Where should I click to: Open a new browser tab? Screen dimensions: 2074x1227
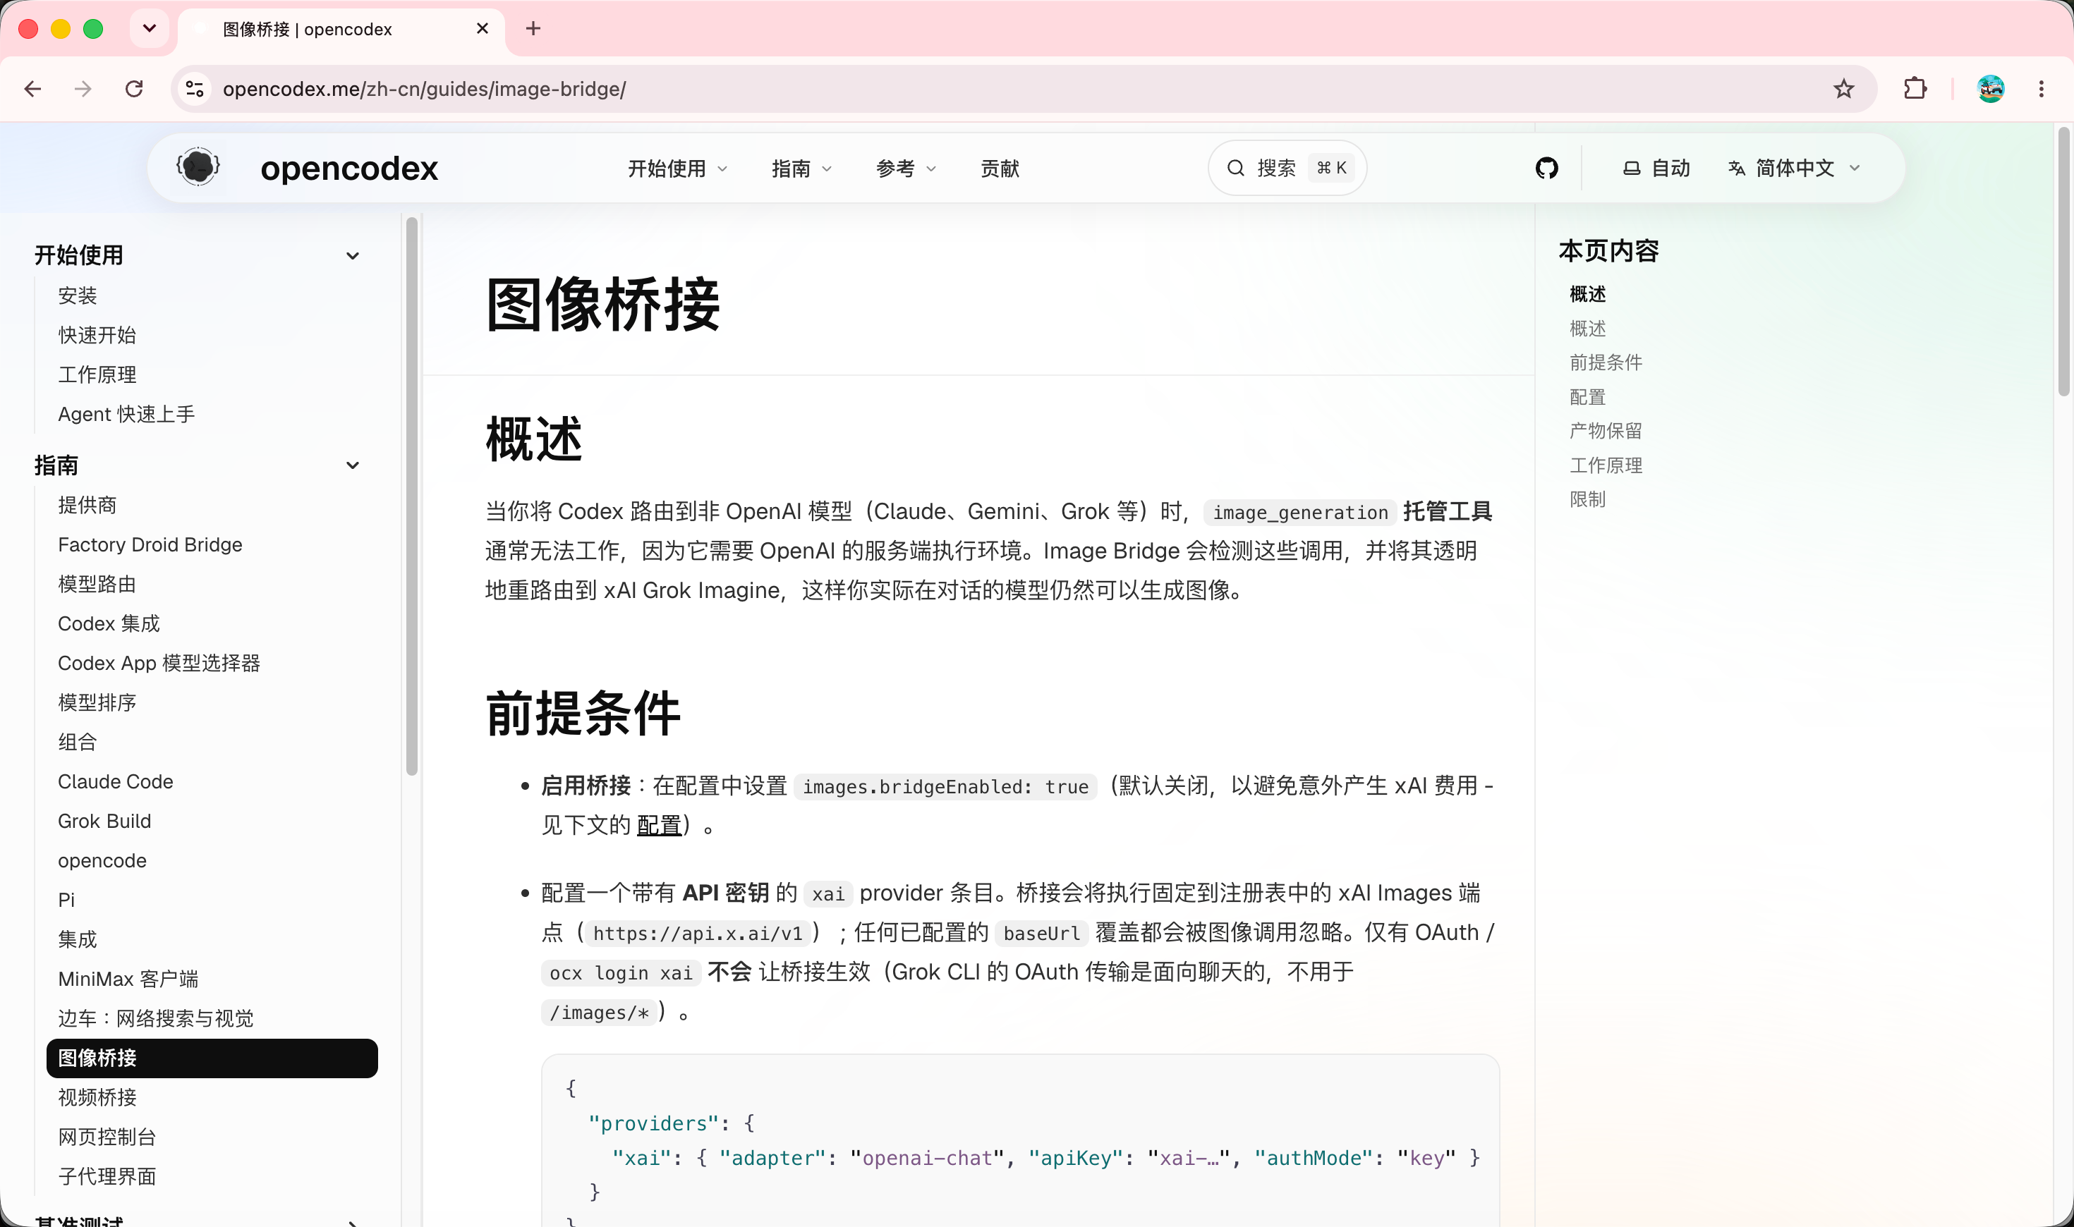[533, 29]
